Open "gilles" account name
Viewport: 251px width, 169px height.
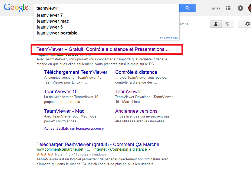coord(216,8)
